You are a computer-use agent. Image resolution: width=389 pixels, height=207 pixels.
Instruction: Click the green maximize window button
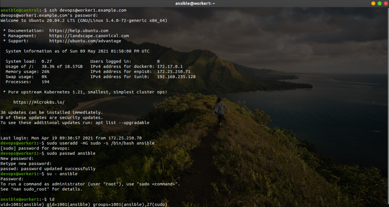[380, 3]
